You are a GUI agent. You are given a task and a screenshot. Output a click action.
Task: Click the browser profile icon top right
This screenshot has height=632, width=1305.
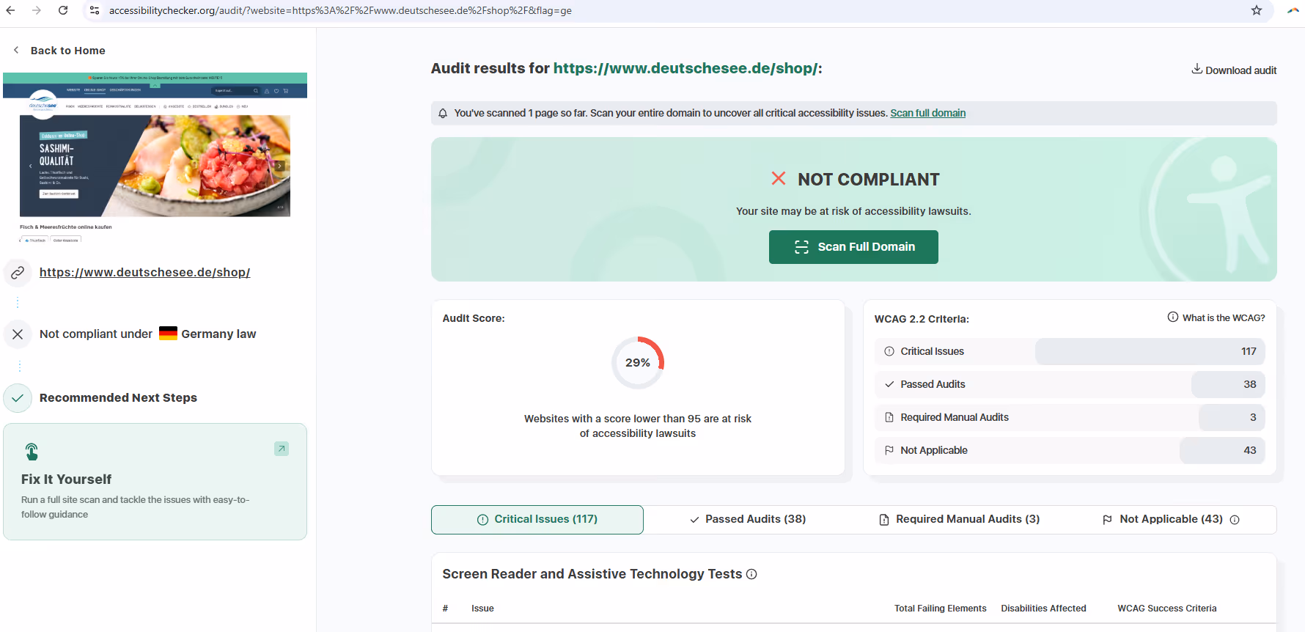pos(1293,10)
